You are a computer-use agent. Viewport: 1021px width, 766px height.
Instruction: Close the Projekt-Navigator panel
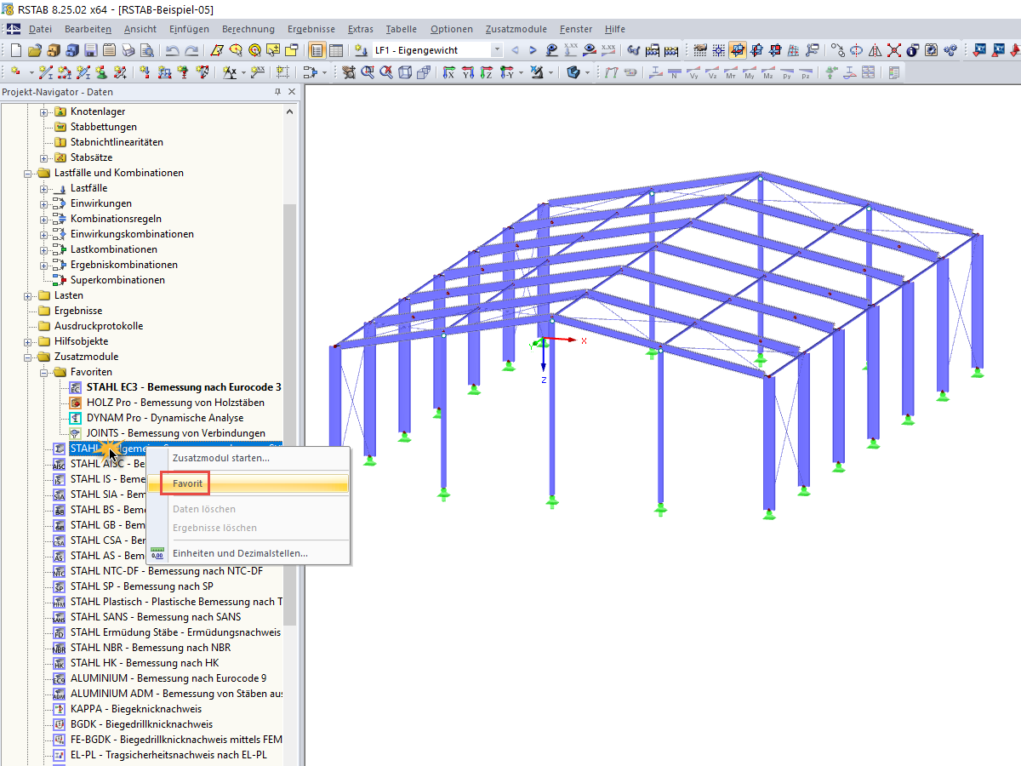[292, 92]
